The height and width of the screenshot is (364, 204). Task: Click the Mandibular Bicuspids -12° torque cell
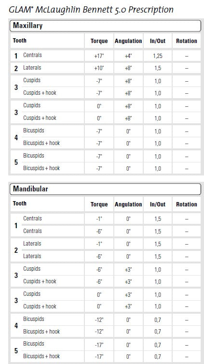[99, 320]
